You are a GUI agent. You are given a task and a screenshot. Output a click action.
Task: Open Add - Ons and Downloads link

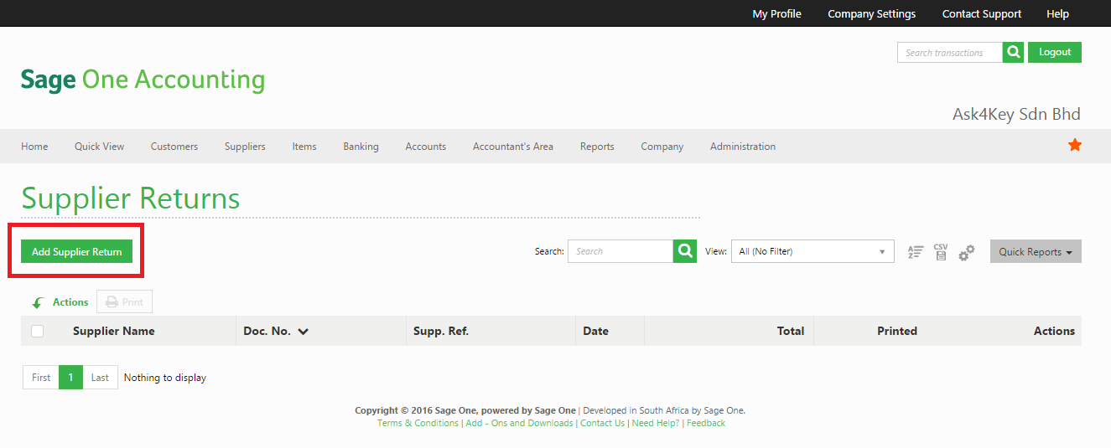coord(519,423)
